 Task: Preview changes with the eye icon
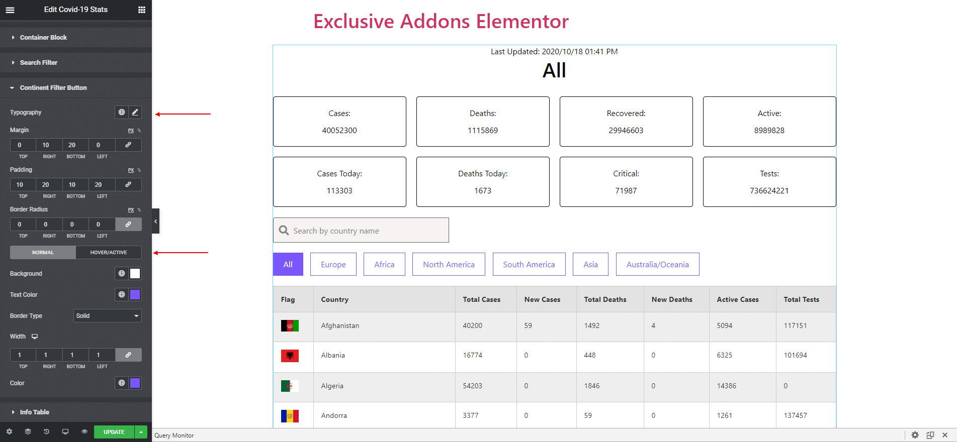(x=84, y=431)
